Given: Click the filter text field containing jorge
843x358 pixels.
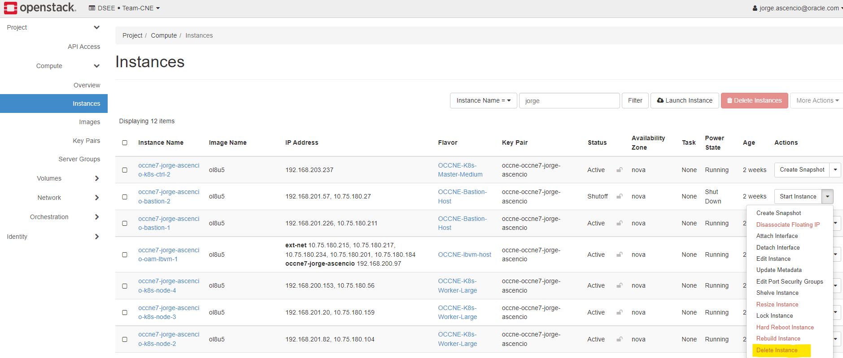Looking at the screenshot, I should pos(569,100).
